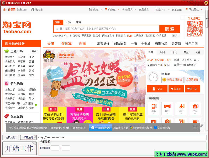Open the 保险 insurance service icon

(195, 106)
